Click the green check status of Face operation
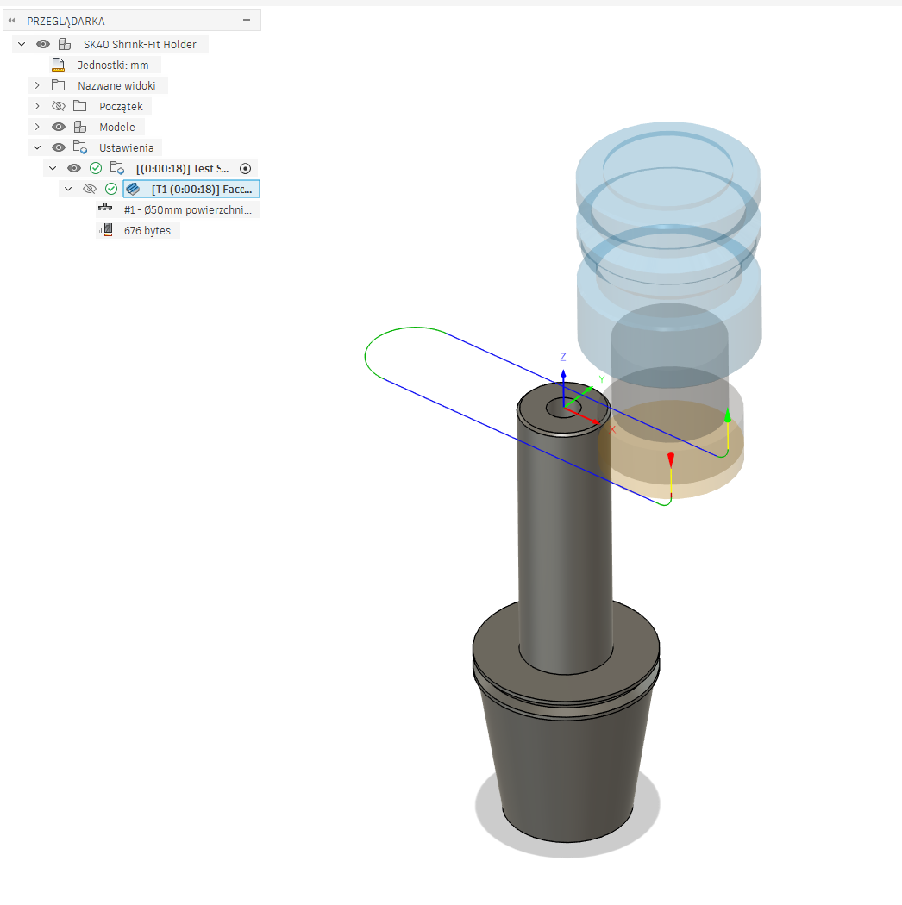 tap(111, 189)
